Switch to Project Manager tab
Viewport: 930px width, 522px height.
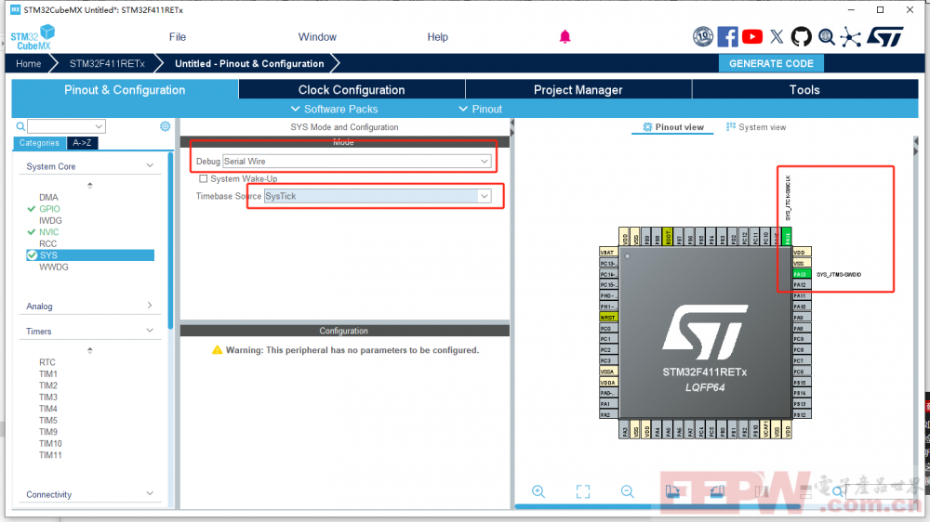[578, 89]
